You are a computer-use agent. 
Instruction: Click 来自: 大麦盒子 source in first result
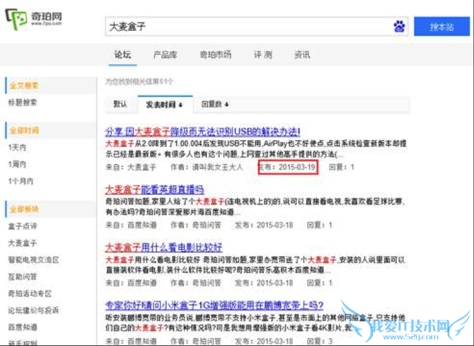[131, 167]
